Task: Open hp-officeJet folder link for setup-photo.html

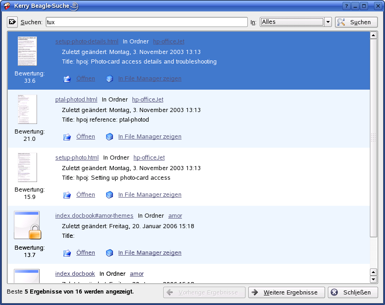Action: tap(149, 157)
